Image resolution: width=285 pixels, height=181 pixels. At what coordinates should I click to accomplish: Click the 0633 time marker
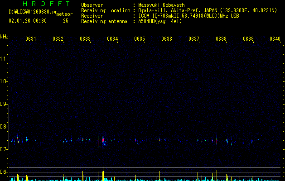(x=85, y=39)
